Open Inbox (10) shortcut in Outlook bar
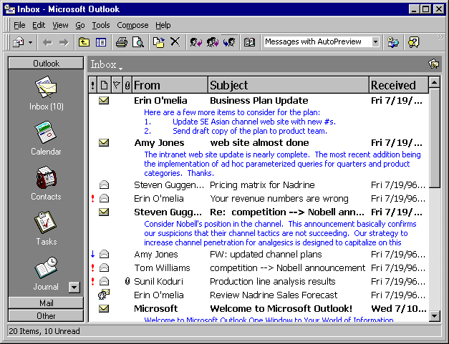The width and height of the screenshot is (449, 344). (x=46, y=93)
